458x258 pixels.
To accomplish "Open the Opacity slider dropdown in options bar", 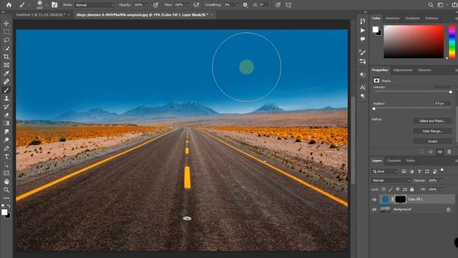I will click(x=147, y=5).
